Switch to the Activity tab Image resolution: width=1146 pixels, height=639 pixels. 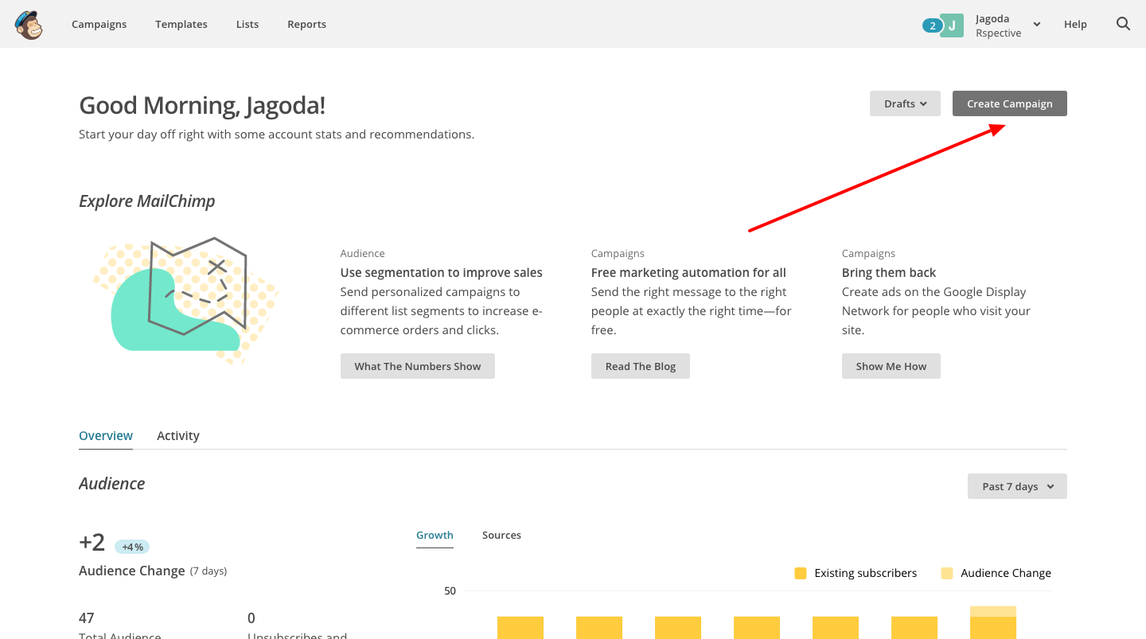pyautogui.click(x=178, y=435)
